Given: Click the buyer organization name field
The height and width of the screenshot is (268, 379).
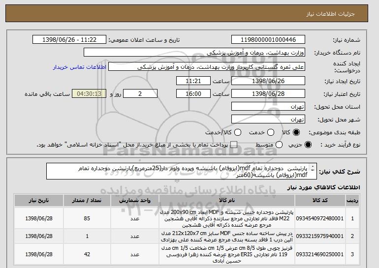Looking at the screenshot, I should click(x=194, y=53).
